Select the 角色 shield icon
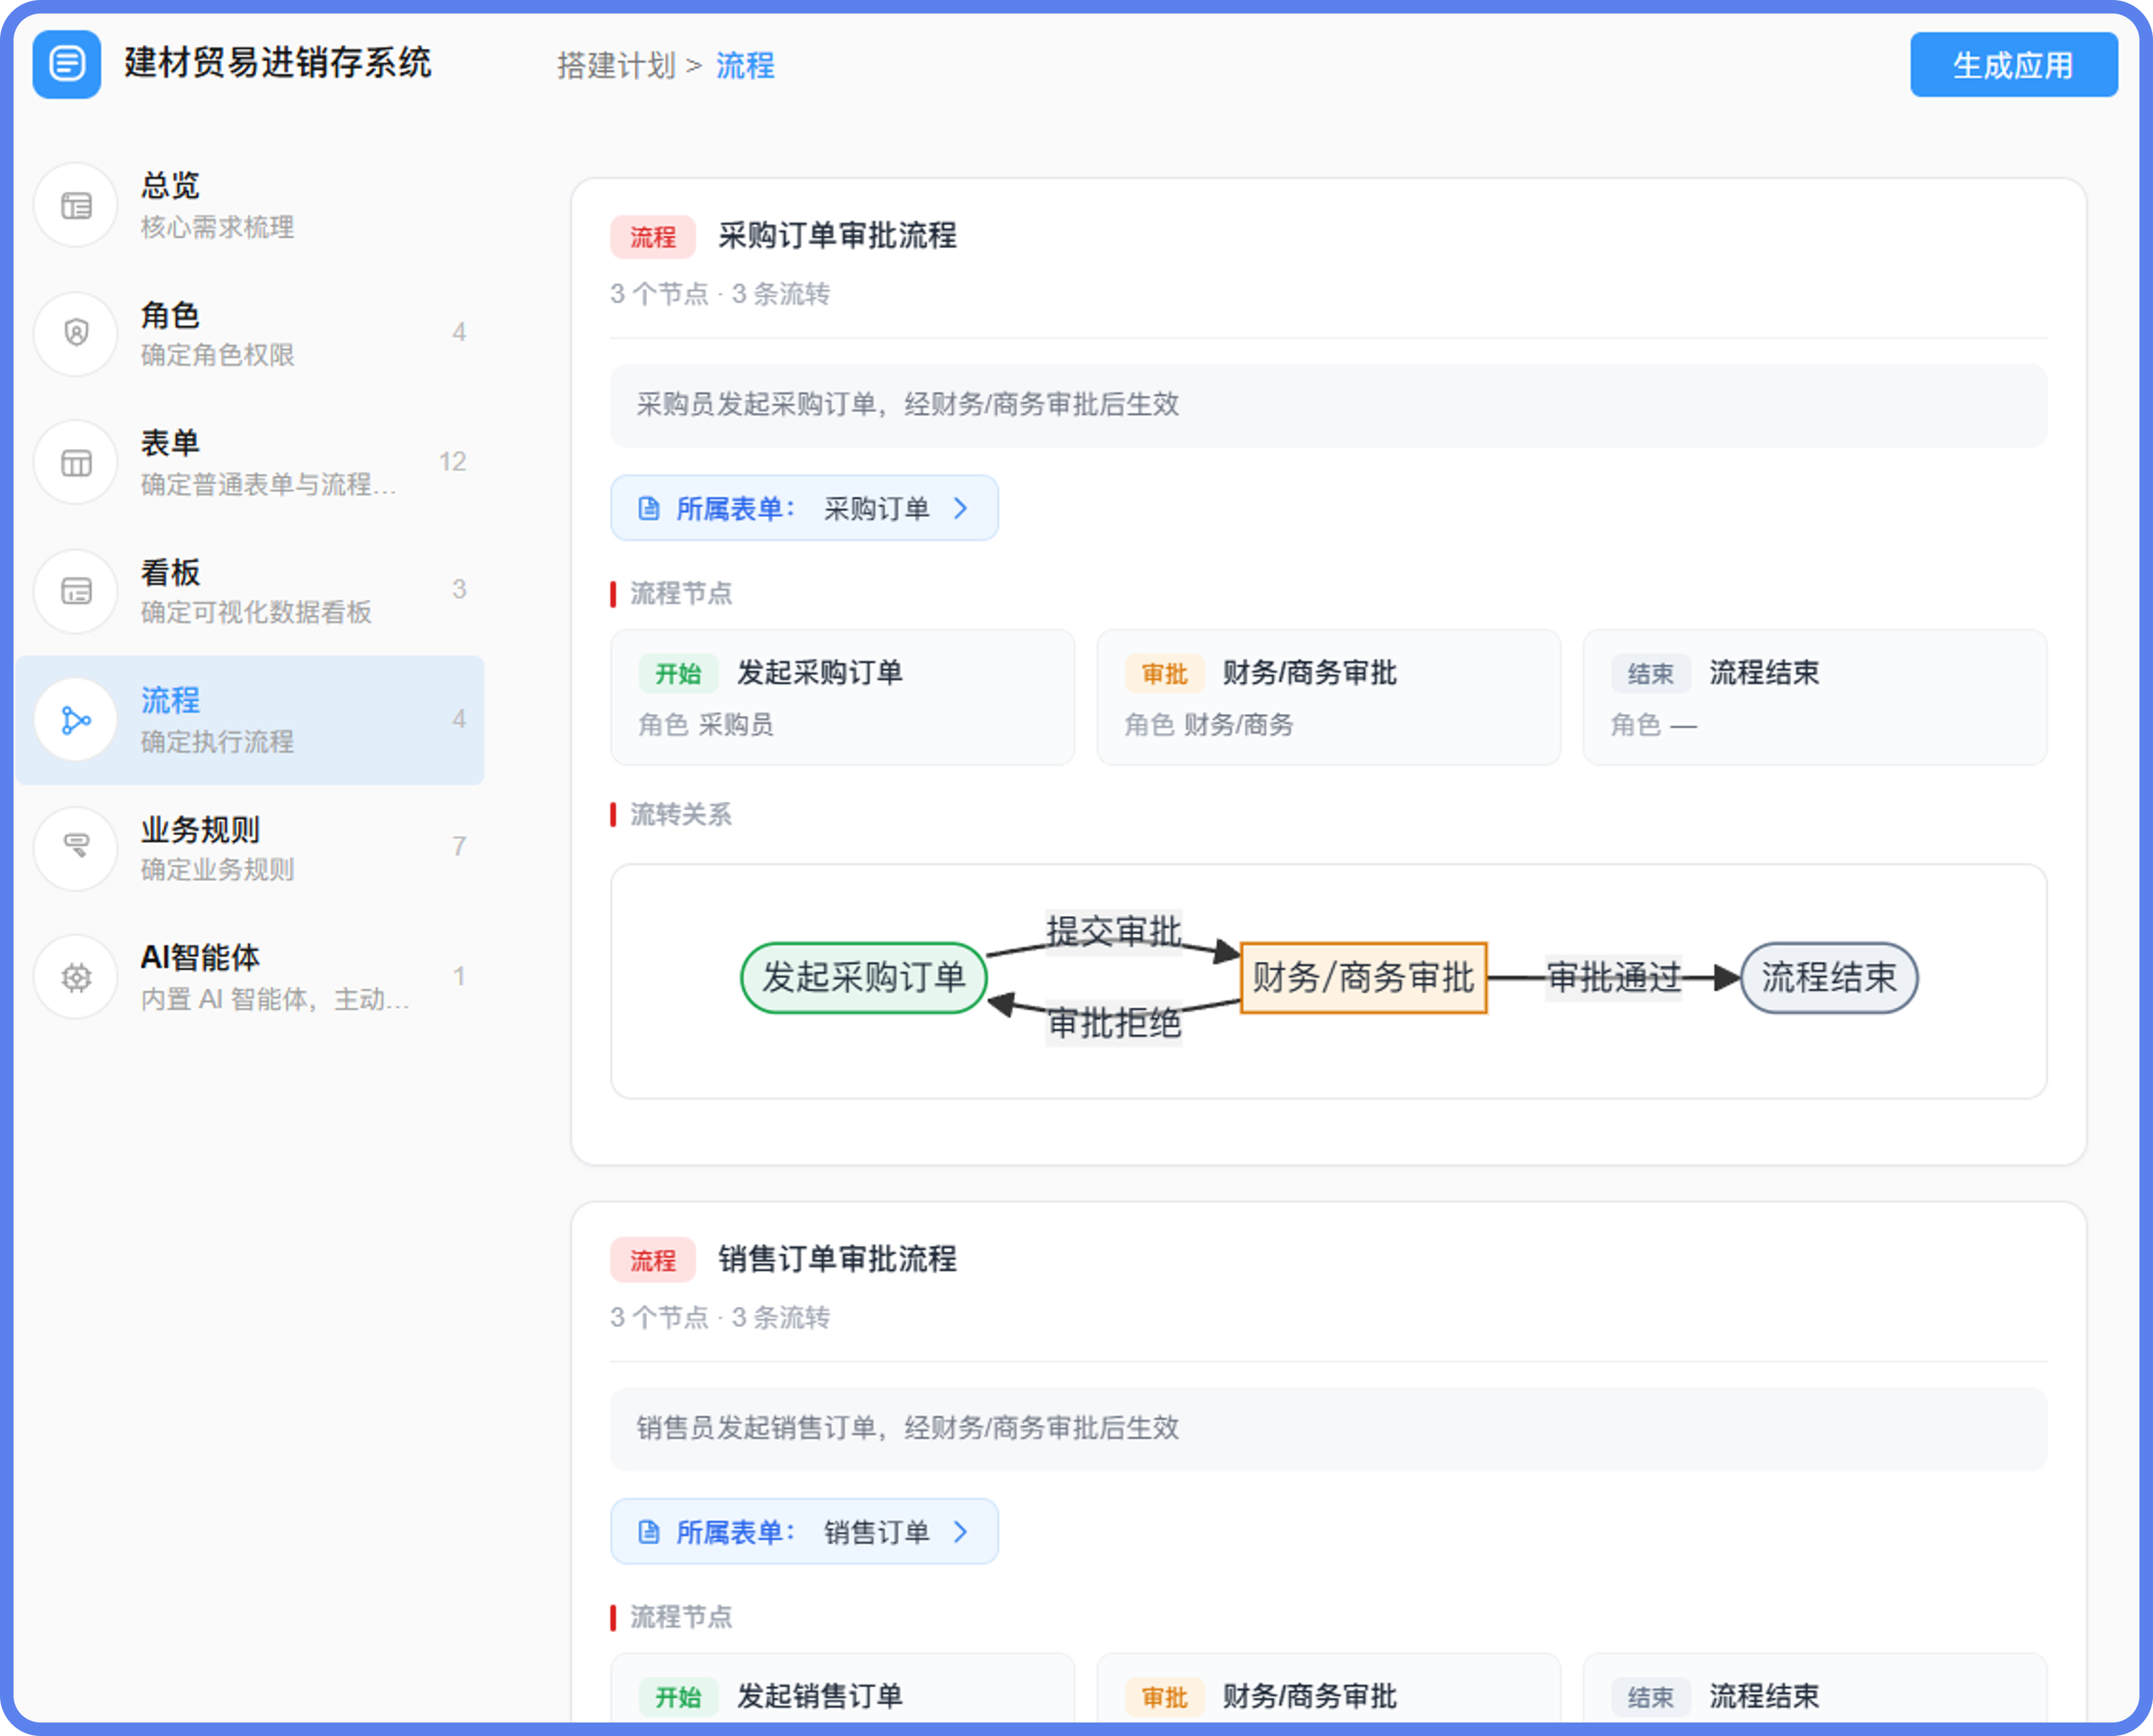Image resolution: width=2153 pixels, height=1736 pixels. [x=76, y=333]
